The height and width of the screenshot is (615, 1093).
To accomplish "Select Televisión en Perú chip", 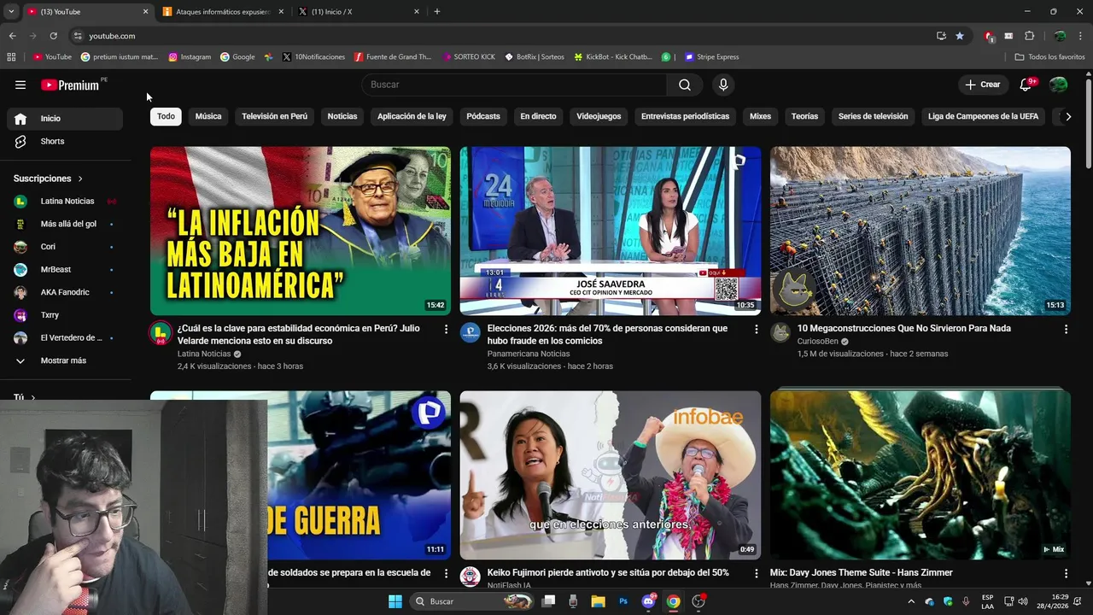I will tap(274, 116).
